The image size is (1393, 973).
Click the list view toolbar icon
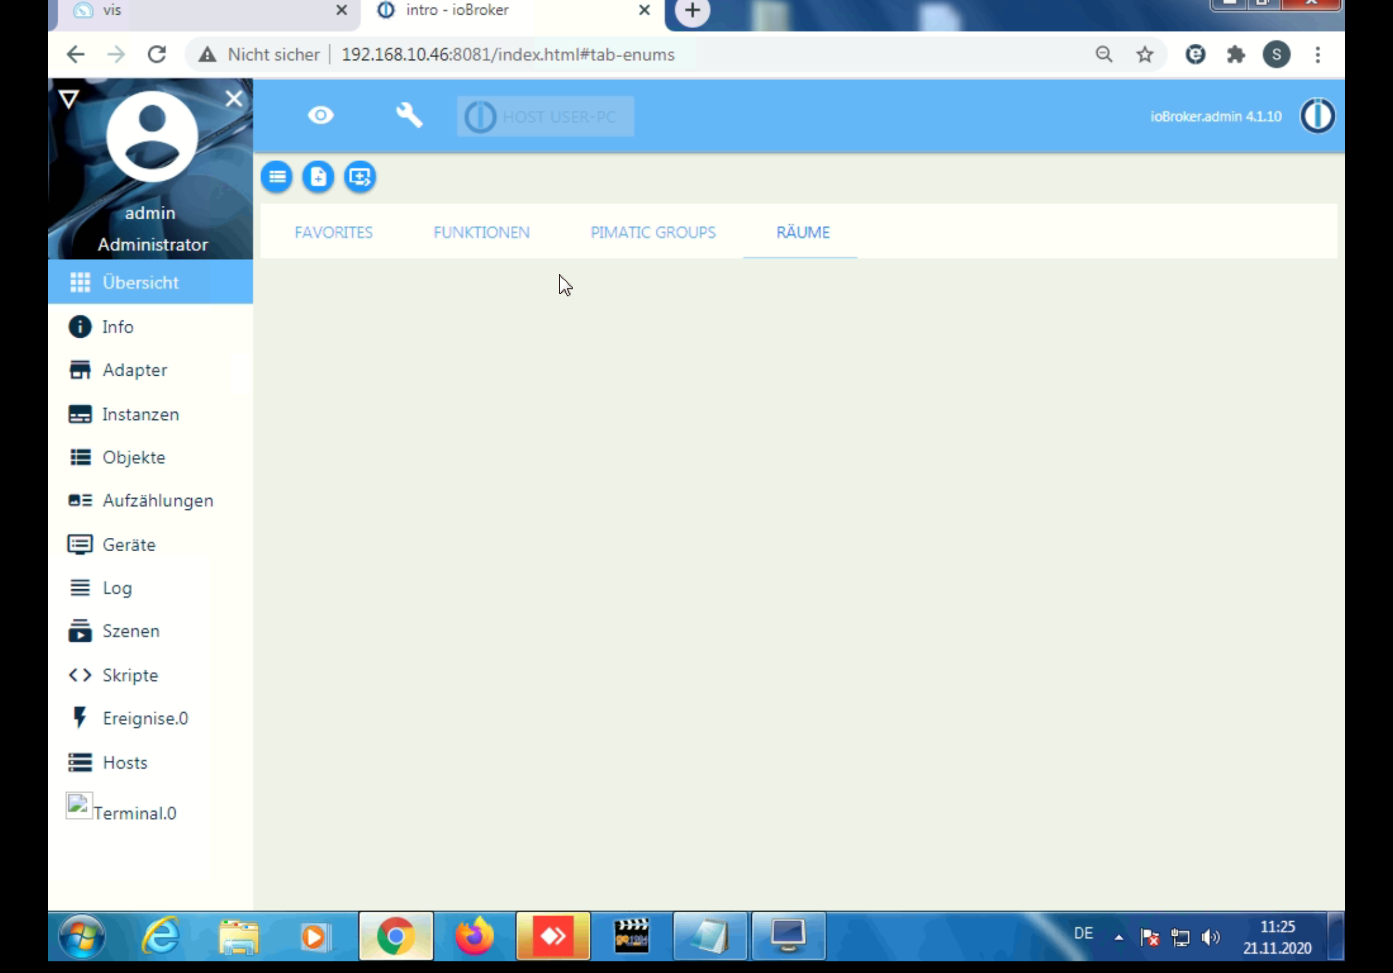(276, 177)
